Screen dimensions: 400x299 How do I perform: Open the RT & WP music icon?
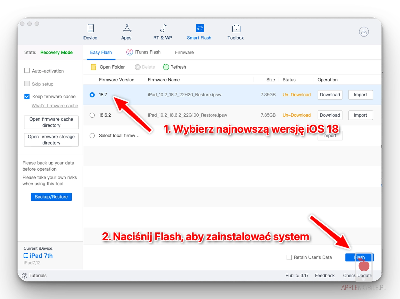tap(163, 28)
